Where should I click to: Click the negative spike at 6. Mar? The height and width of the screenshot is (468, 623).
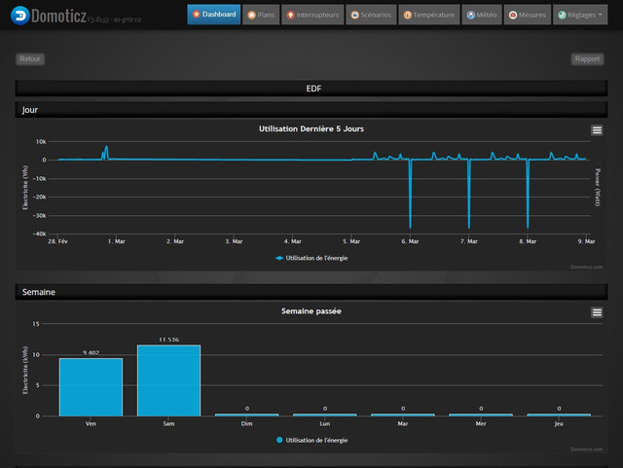410,194
